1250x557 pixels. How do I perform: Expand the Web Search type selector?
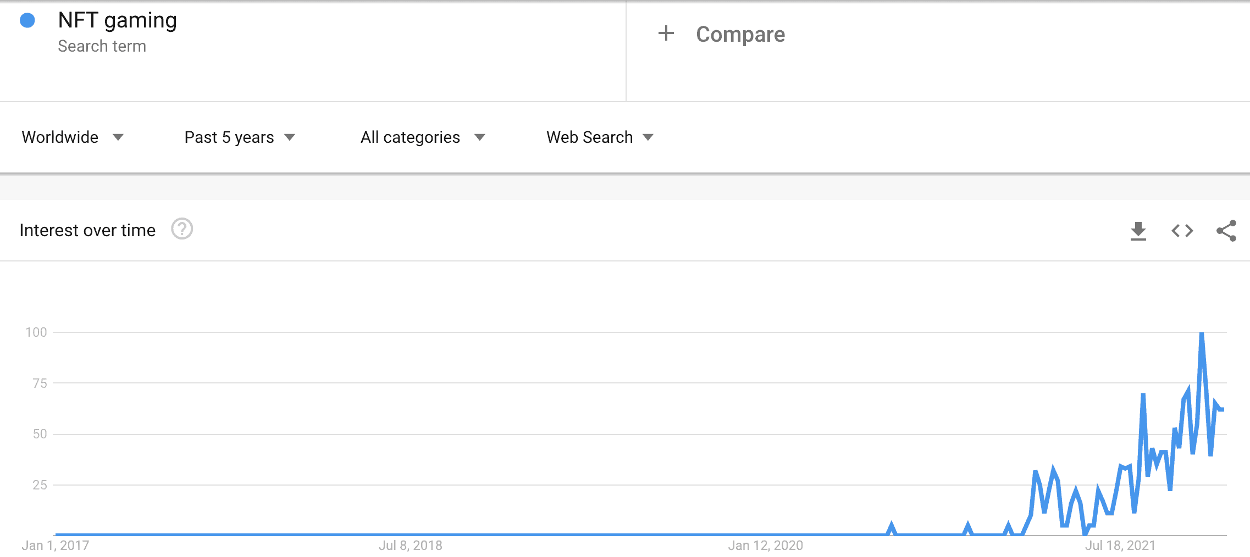pos(589,137)
